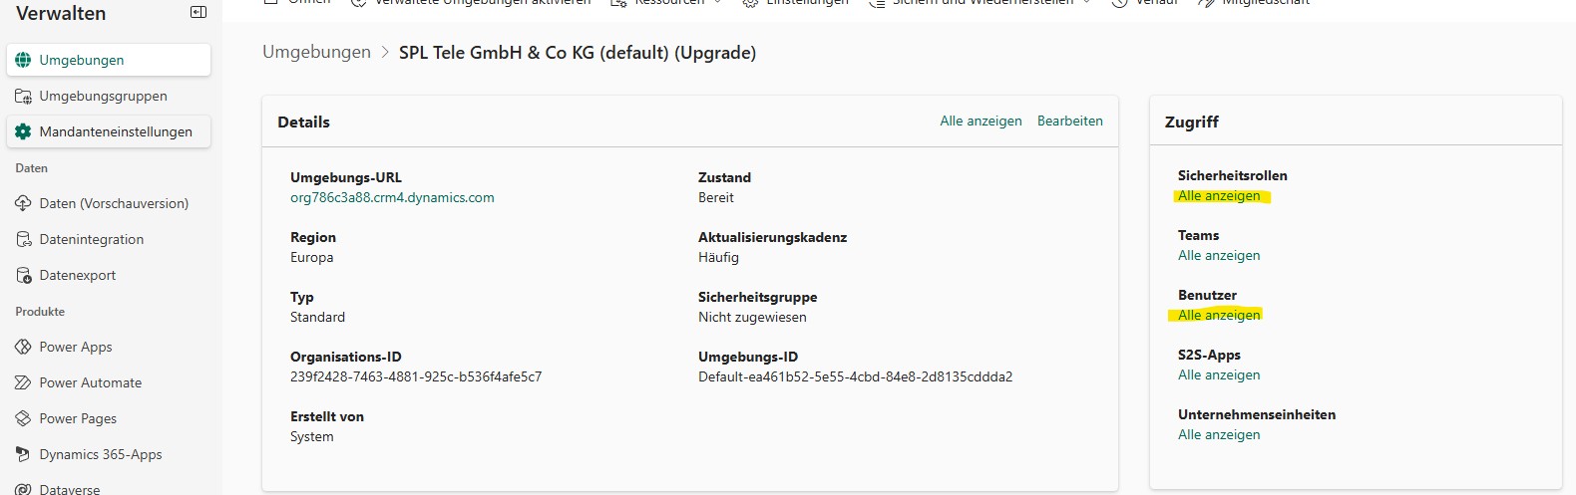This screenshot has width=1576, height=495.
Task: Click the Power Pages icon
Action: click(x=23, y=418)
